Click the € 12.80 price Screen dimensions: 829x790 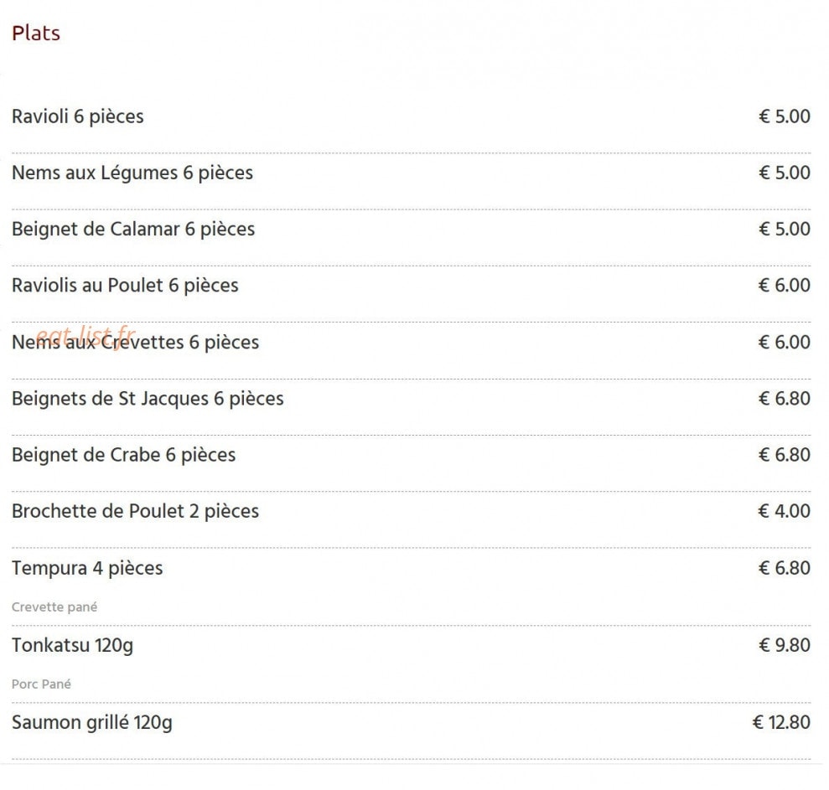coord(781,722)
